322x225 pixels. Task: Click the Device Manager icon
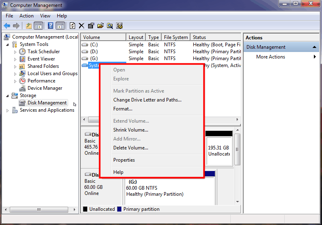(22, 89)
